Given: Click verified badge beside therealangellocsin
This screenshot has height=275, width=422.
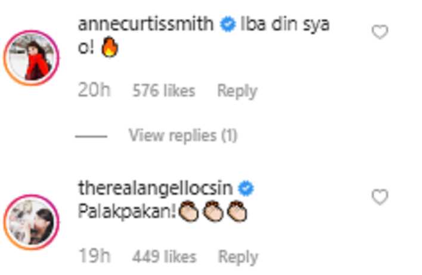Looking at the screenshot, I should (x=246, y=189).
